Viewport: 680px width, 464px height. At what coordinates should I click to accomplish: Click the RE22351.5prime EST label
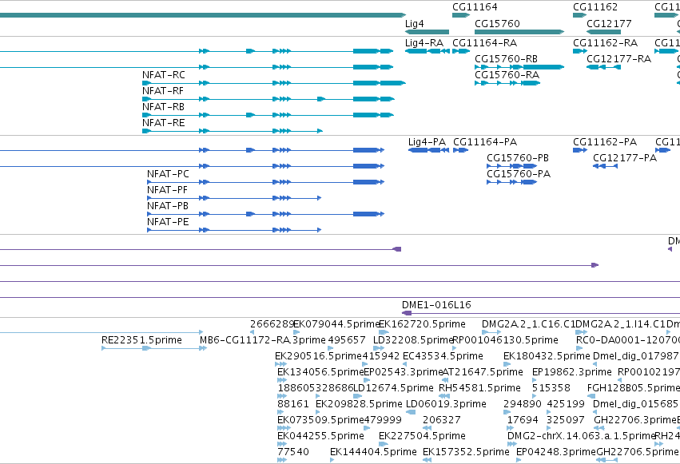141,340
